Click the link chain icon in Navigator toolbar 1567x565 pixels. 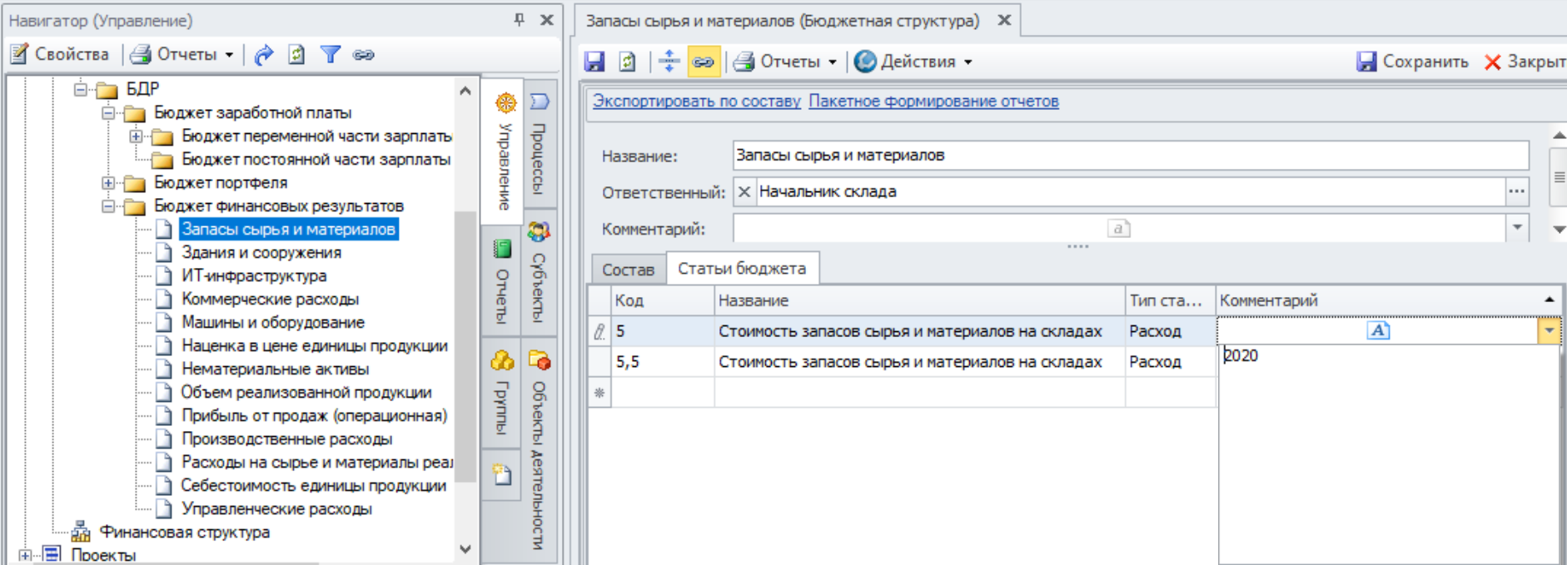click(364, 55)
